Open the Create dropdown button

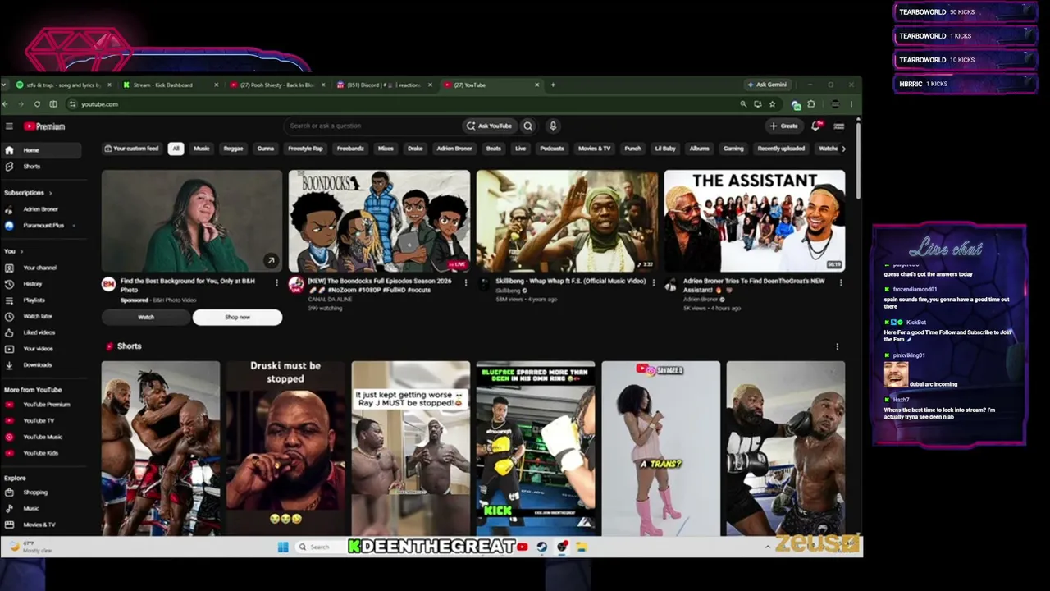click(x=783, y=126)
